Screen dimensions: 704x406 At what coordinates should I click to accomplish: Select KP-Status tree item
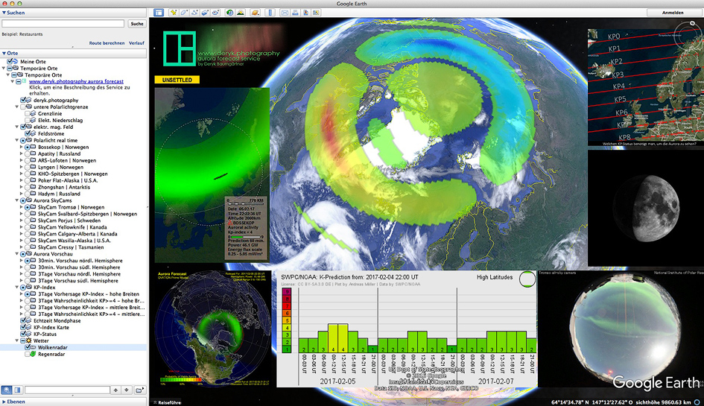45,334
